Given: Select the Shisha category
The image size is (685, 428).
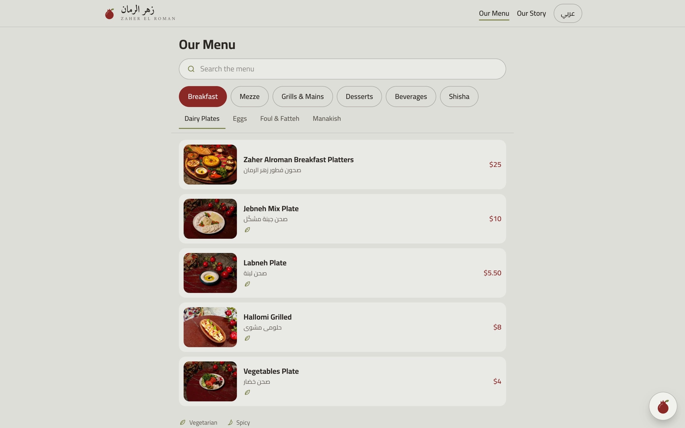Looking at the screenshot, I should 459,96.
